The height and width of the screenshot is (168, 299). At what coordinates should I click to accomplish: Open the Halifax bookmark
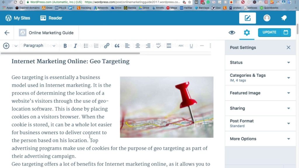pyautogui.click(x=186, y=8)
